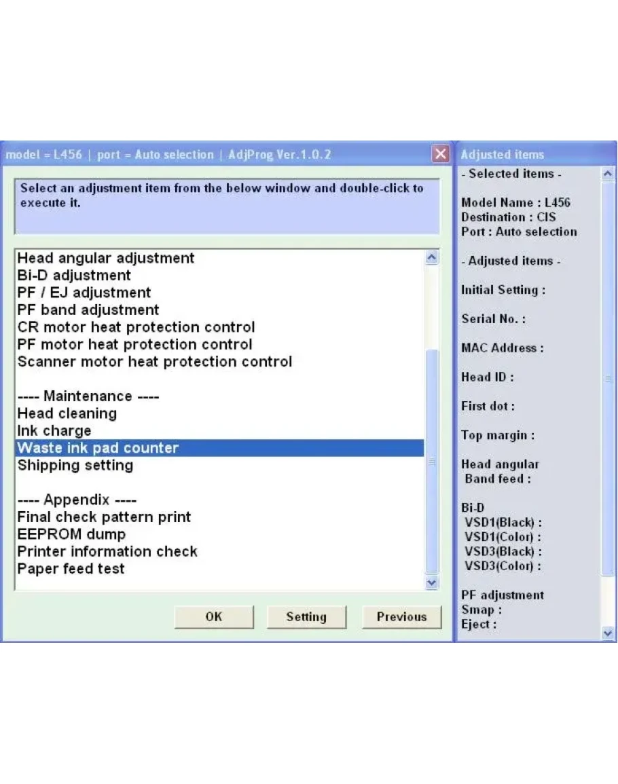Viewport: 618px width, 784px height.
Task: Select Bi-D adjustment from list
Action: point(74,276)
